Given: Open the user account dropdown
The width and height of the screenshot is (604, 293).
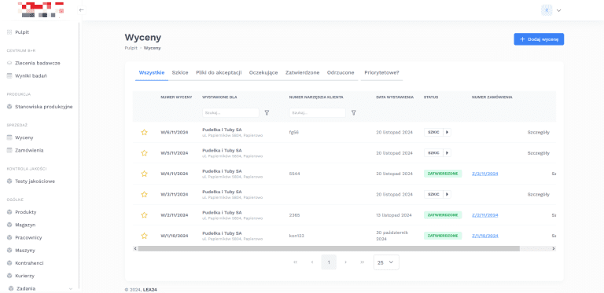Looking at the screenshot, I should coord(551,10).
